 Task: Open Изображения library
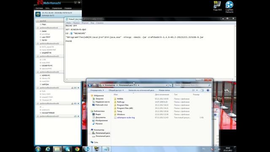point(102,120)
